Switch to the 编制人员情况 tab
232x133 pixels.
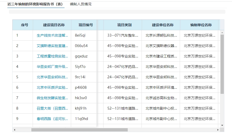coord(81,4)
